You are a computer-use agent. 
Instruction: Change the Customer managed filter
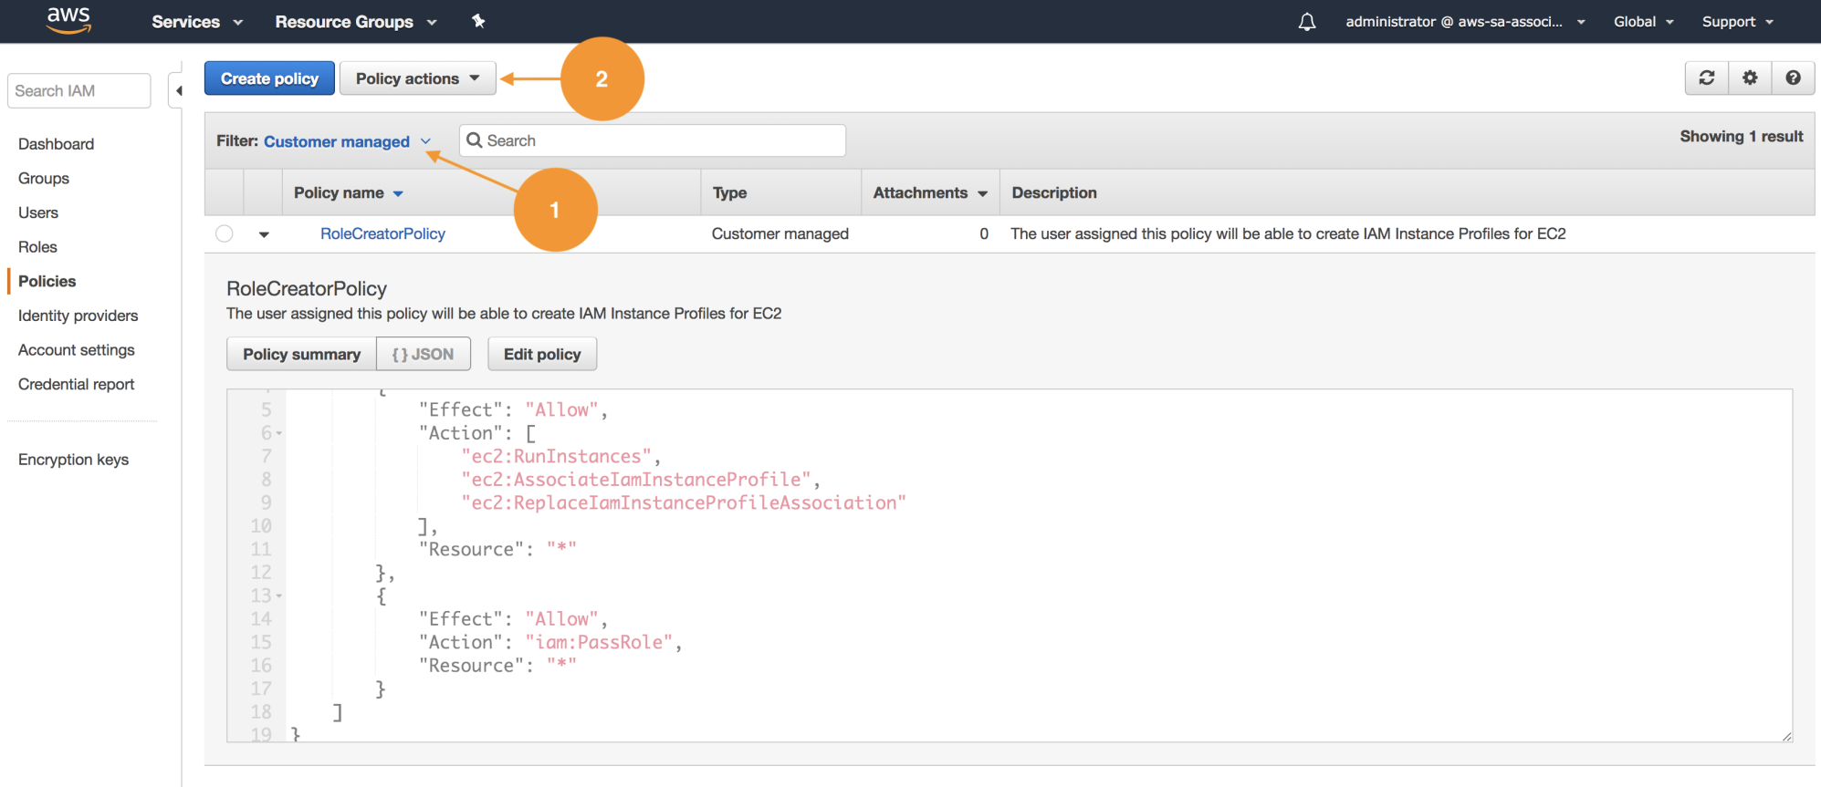(347, 141)
